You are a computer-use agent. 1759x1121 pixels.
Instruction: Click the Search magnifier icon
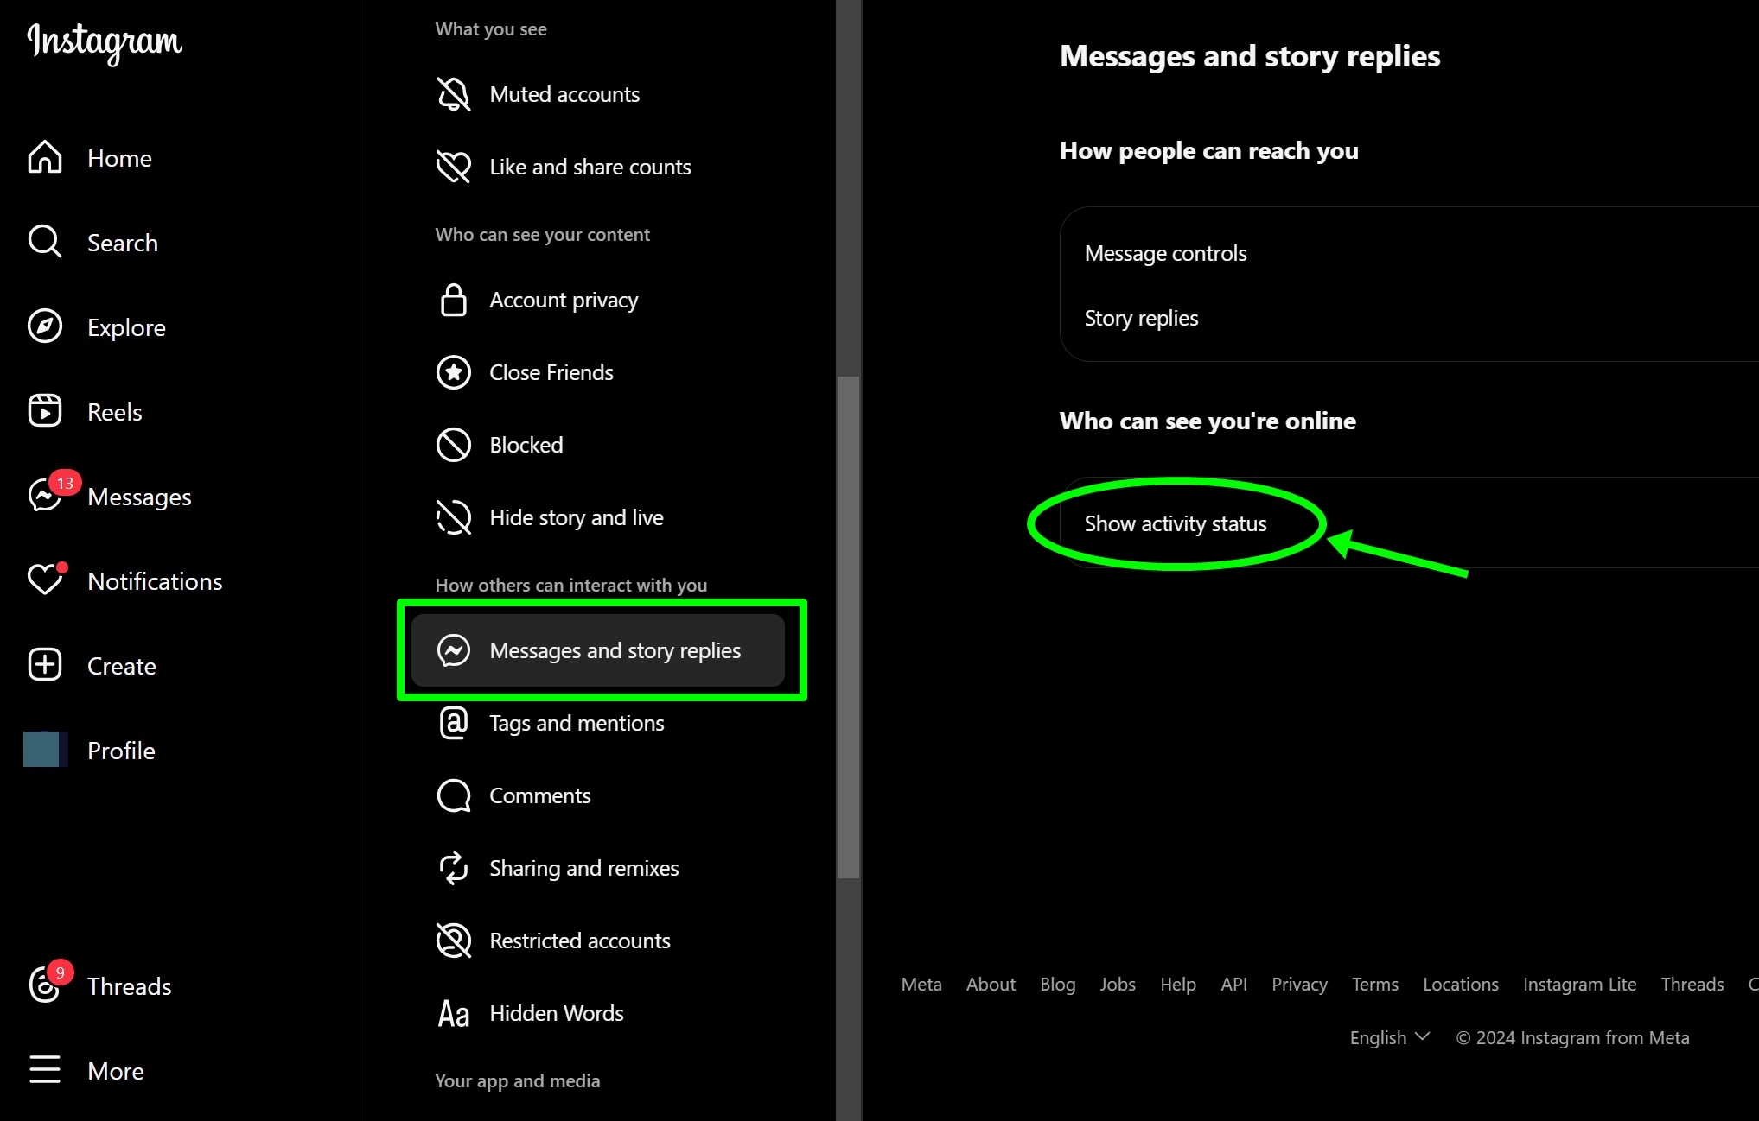click(x=45, y=242)
